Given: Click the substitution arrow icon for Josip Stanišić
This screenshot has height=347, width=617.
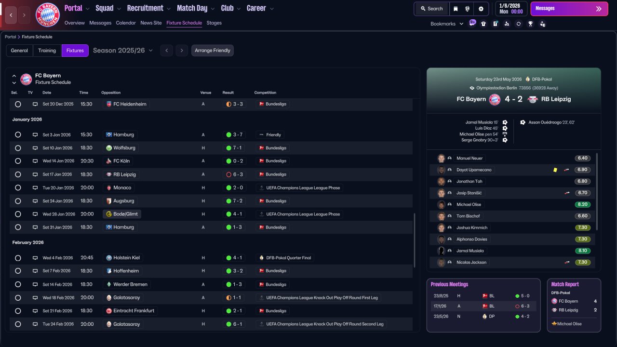Looking at the screenshot, I should click(567, 193).
